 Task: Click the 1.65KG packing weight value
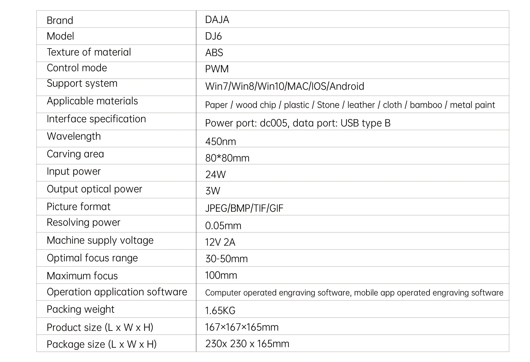click(220, 311)
